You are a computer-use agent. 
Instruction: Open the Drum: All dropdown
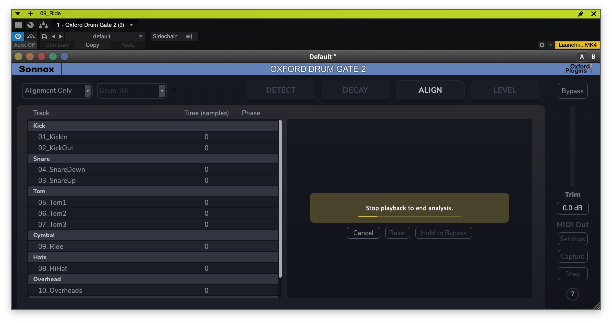(x=132, y=90)
